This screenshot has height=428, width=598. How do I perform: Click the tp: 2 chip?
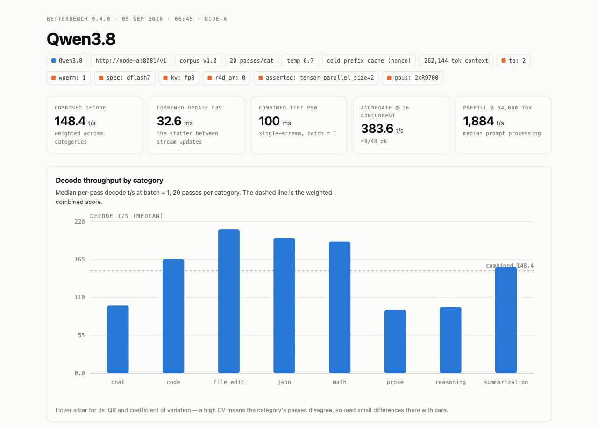(513, 61)
